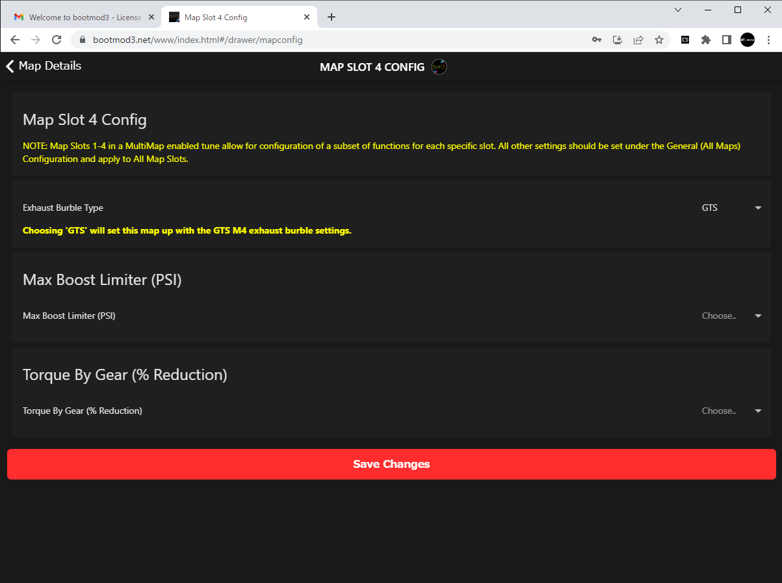
Task: Navigate back in browser history
Action: pos(15,40)
